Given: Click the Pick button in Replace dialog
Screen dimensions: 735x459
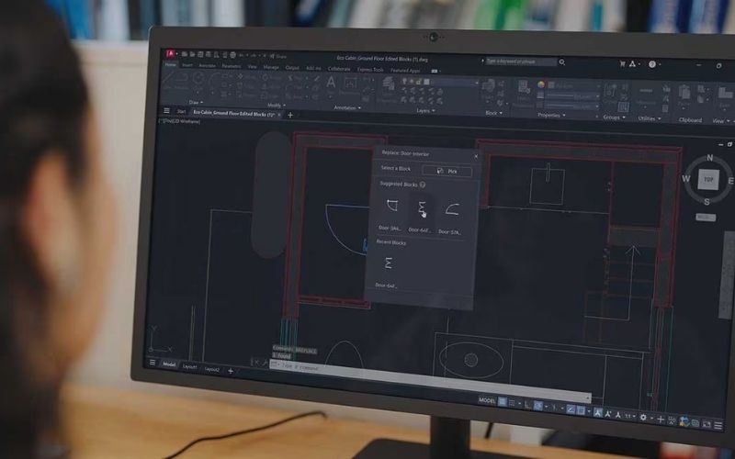Looking at the screenshot, I should [x=447, y=171].
